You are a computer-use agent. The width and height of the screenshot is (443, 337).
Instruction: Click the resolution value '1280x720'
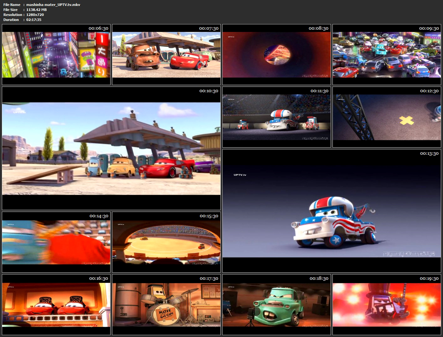tap(35, 15)
